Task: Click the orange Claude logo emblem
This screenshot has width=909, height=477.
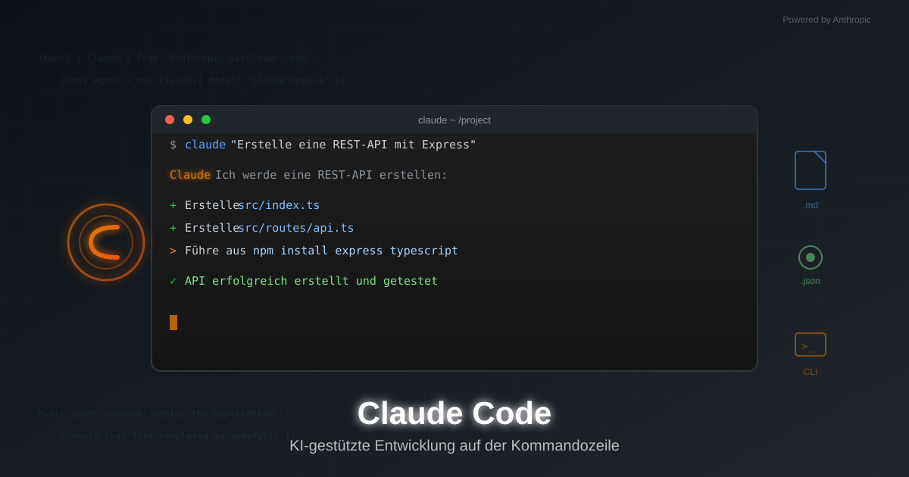Action: 106,242
